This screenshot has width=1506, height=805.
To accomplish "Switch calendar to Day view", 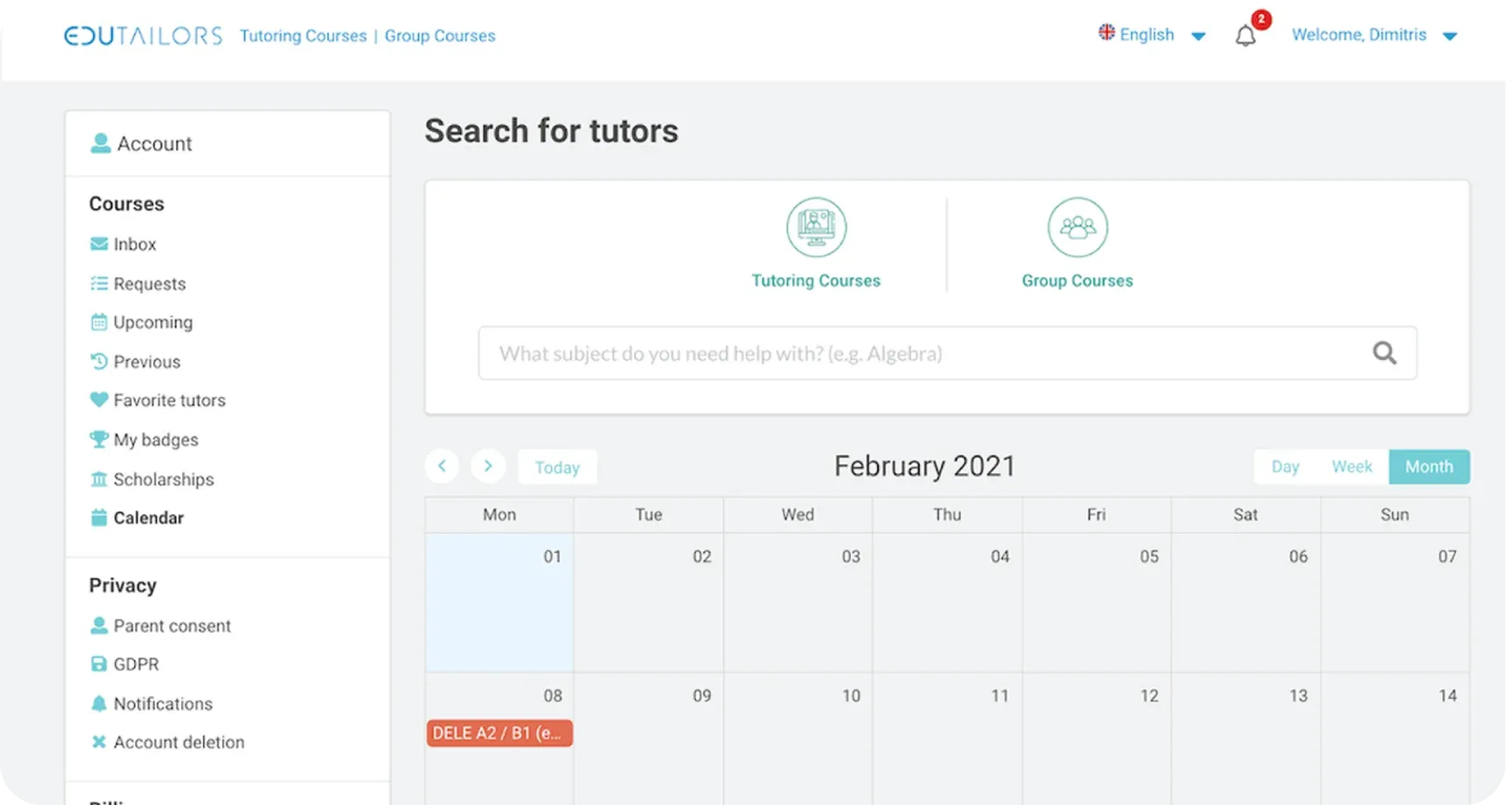I will [1285, 467].
